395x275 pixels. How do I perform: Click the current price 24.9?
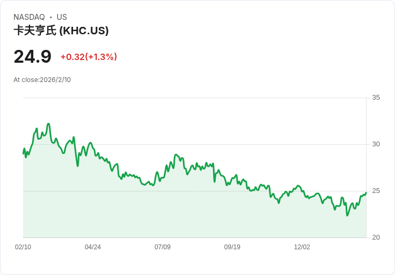click(33, 57)
